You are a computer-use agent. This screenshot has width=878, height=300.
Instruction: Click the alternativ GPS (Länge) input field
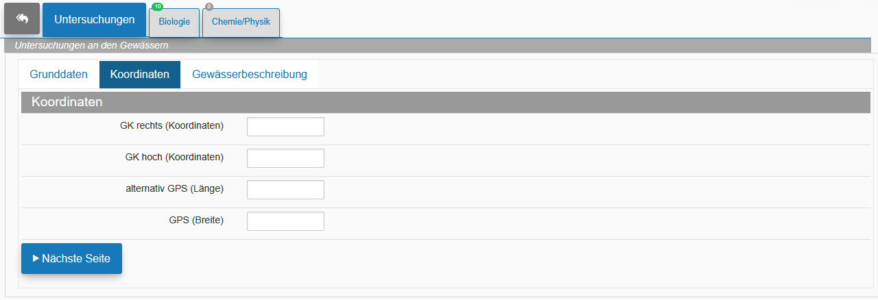point(285,190)
